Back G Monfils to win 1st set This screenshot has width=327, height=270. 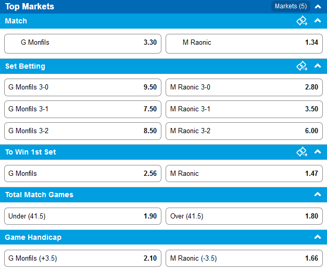point(83,174)
